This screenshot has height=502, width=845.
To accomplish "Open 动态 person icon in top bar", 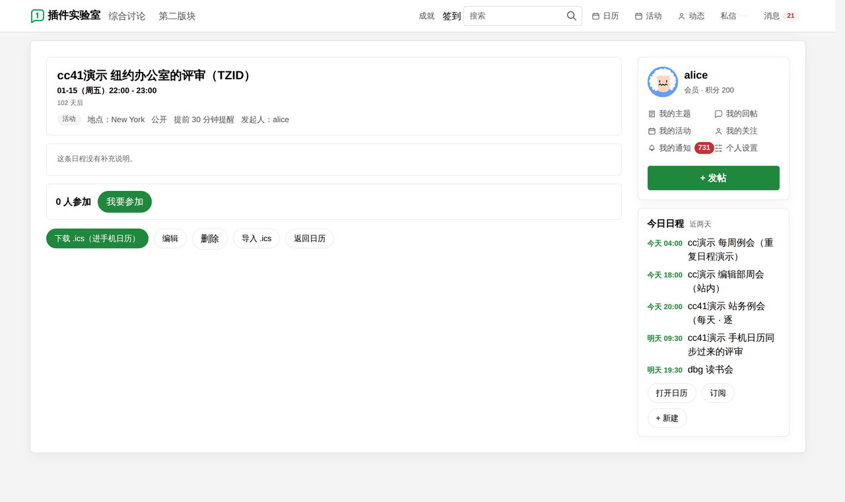I will click(681, 16).
